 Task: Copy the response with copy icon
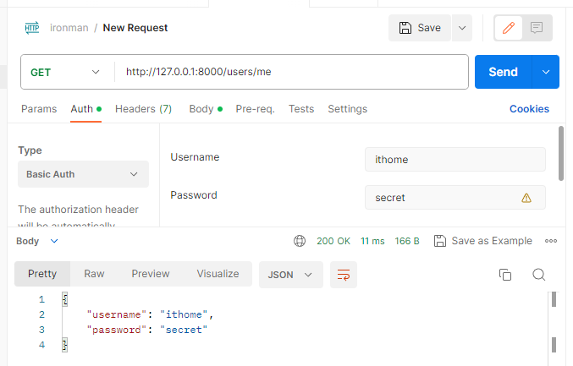(505, 275)
